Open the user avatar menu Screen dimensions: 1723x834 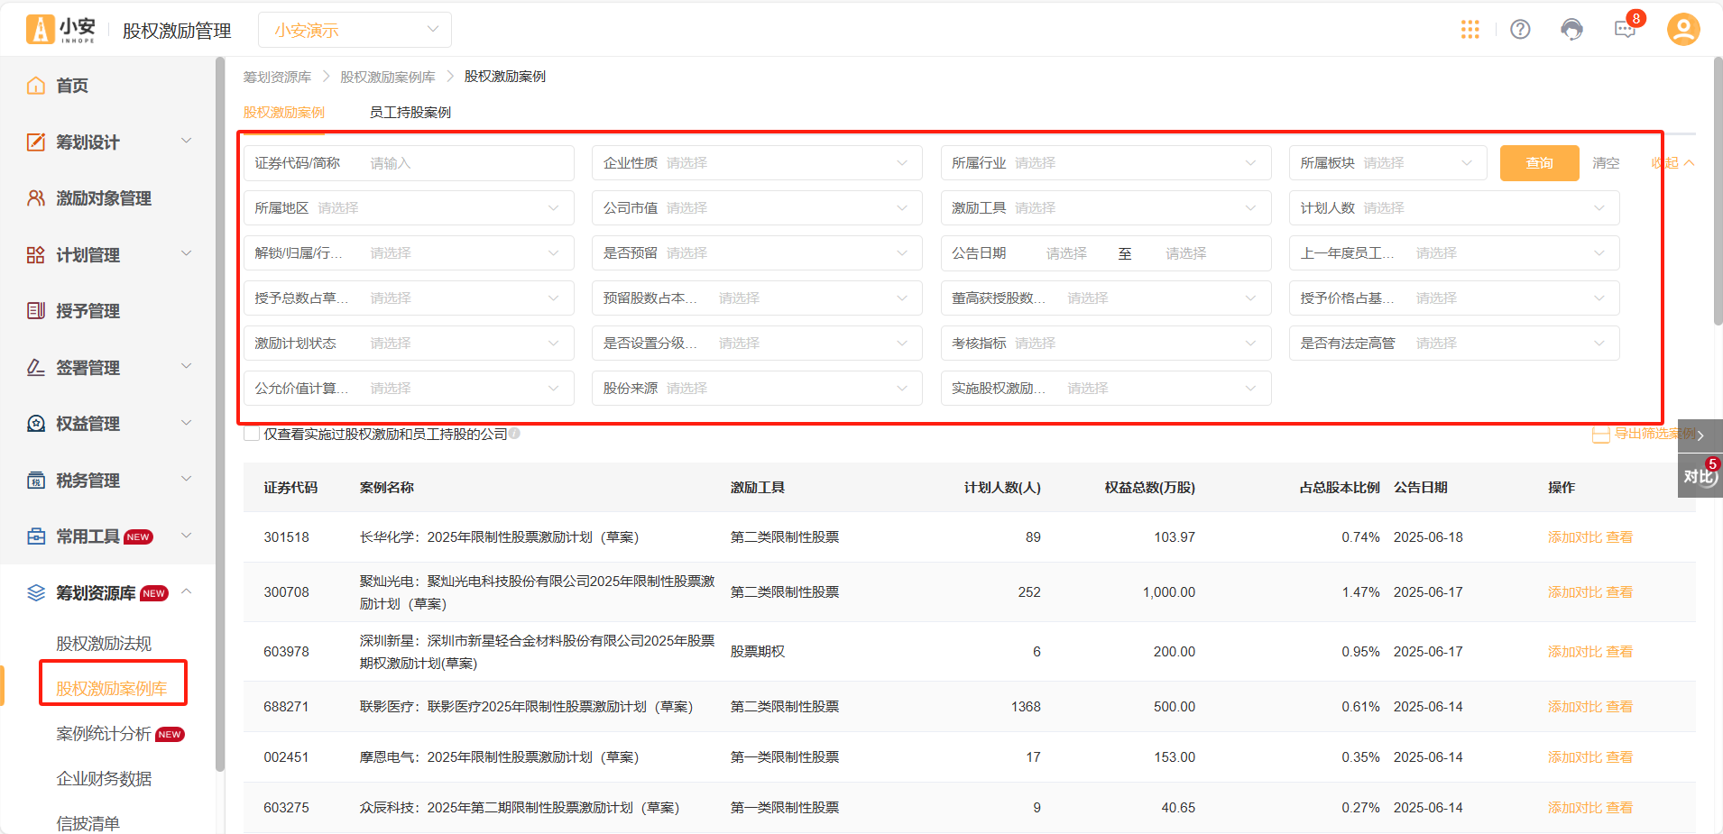click(1683, 30)
